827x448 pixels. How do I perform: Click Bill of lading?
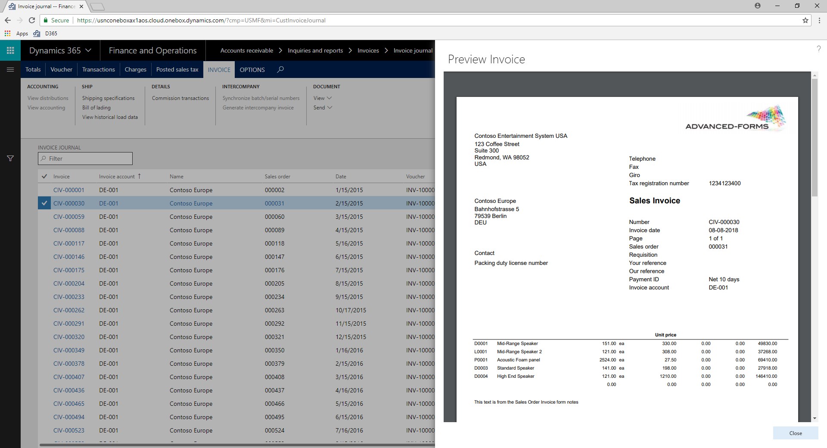[96, 108]
